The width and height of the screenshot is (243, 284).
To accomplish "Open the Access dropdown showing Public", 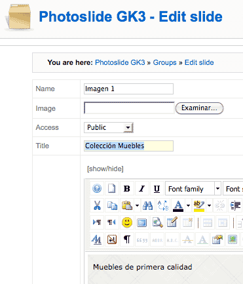I will (109, 127).
